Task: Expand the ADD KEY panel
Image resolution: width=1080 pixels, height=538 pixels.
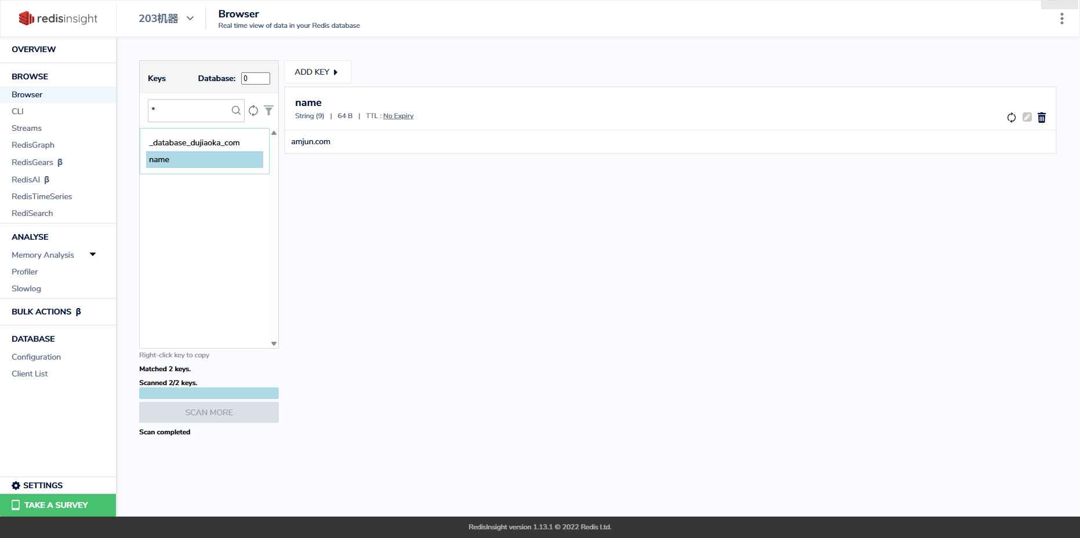Action: 317,71
